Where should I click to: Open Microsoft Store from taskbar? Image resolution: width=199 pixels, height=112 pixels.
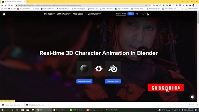pos(23,110)
